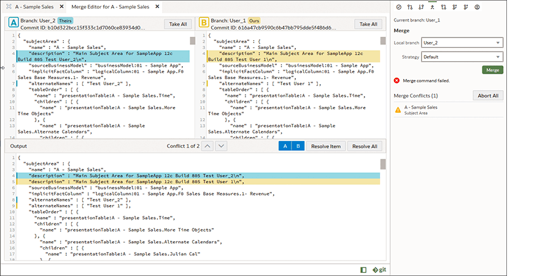Click the last circular icon in Git toolbar
The image size is (545, 276).
click(x=477, y=7)
